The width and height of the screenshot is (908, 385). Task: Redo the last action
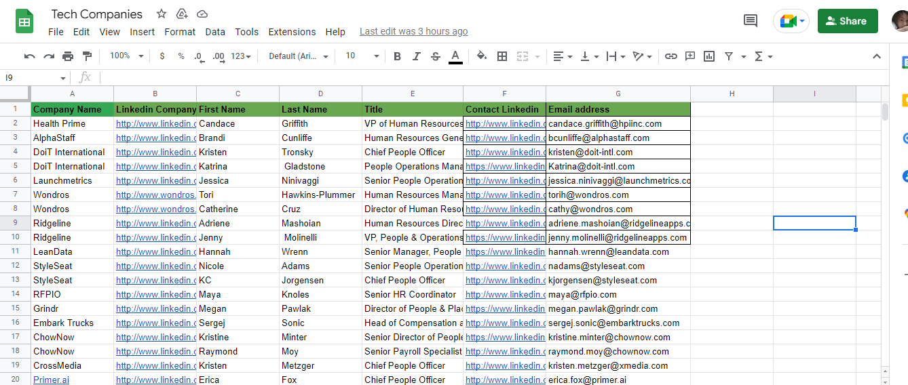49,56
